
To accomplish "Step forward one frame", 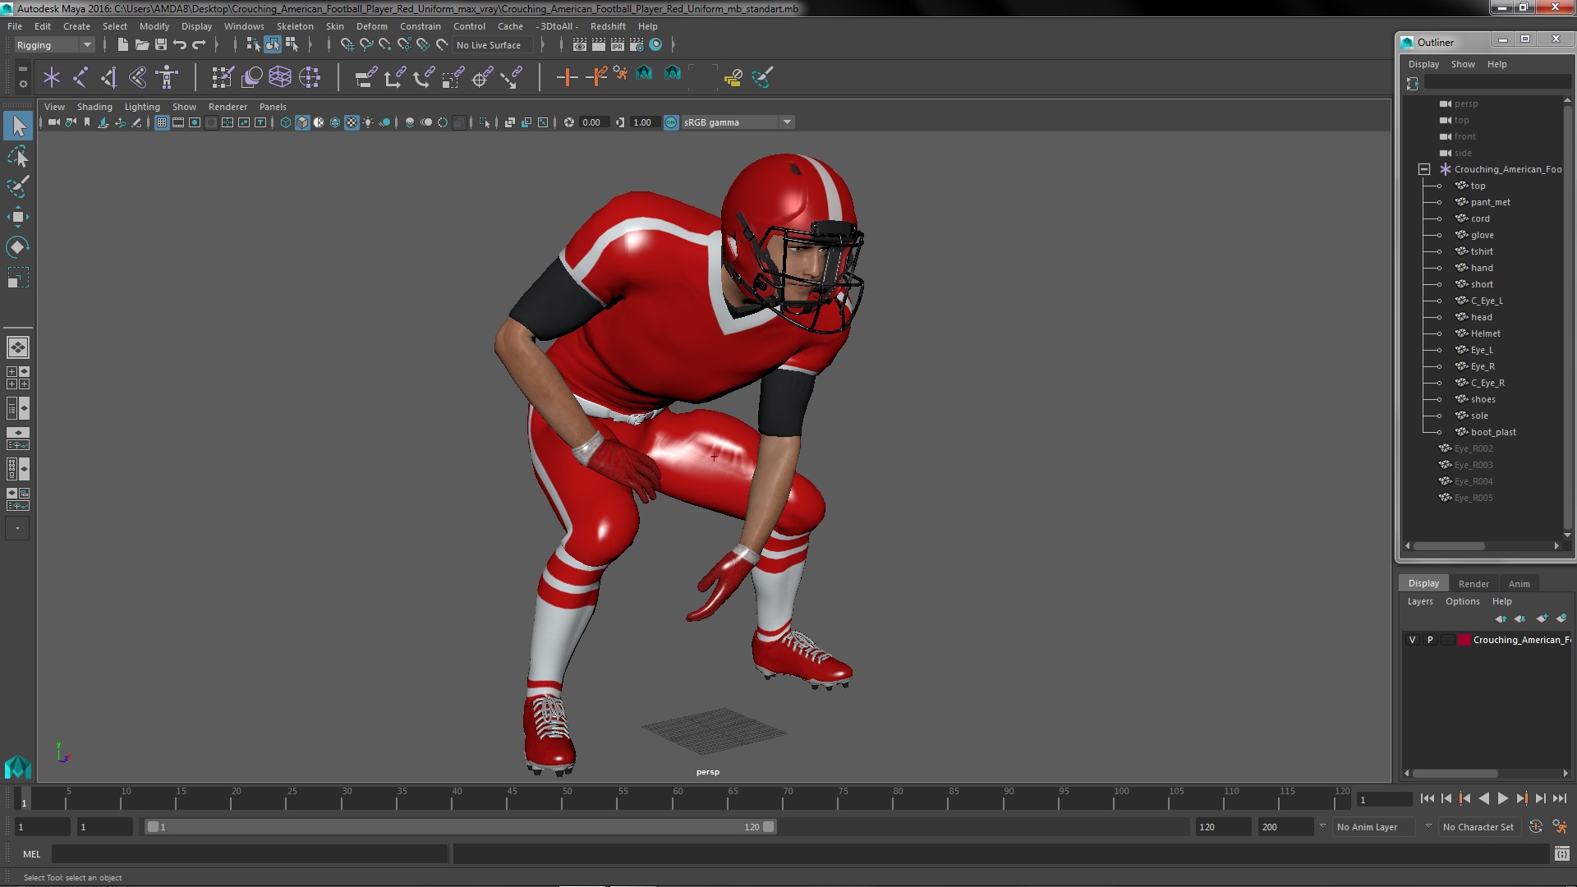I will point(1541,798).
